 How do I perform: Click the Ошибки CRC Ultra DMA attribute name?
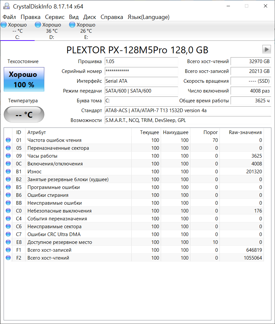pos(54,234)
